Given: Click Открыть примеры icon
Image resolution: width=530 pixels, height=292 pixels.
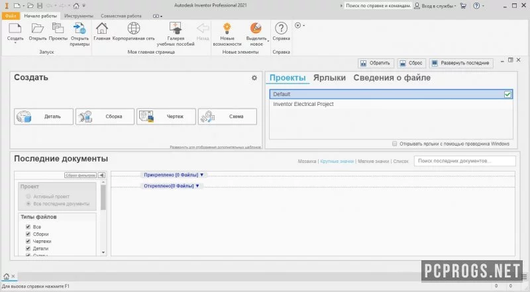Looking at the screenshot, I should coord(79,29).
